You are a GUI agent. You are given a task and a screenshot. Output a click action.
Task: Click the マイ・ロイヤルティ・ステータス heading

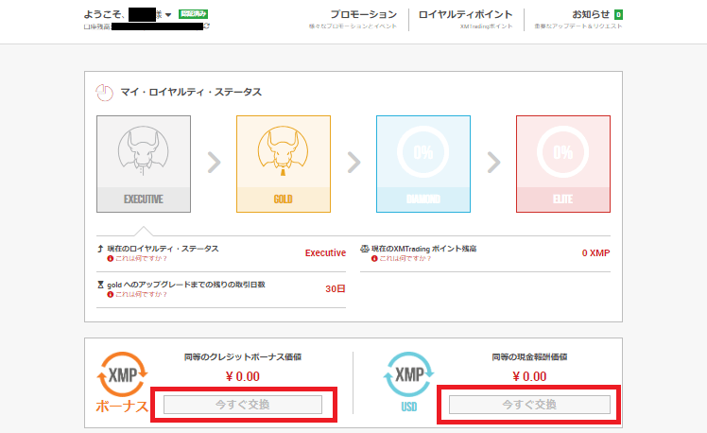[x=191, y=92]
